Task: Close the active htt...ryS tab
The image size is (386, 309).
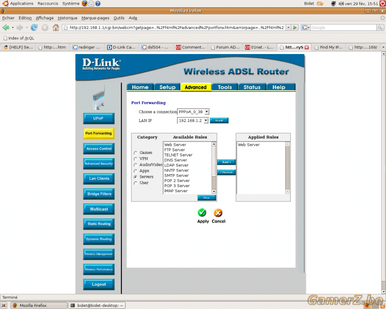Action: [x=307, y=47]
